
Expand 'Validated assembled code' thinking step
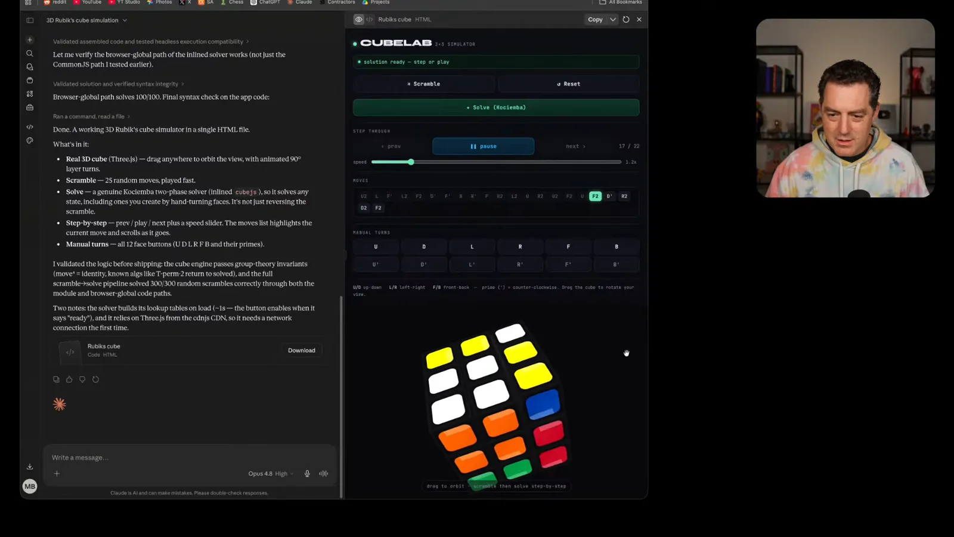click(x=151, y=42)
